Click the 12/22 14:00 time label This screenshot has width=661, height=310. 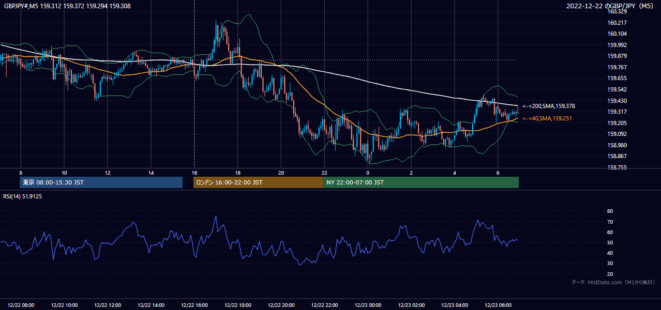(x=151, y=305)
